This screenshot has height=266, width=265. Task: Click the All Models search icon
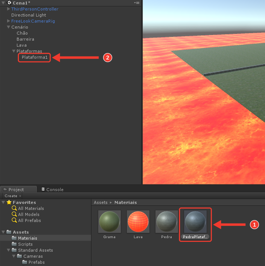coord(14,214)
